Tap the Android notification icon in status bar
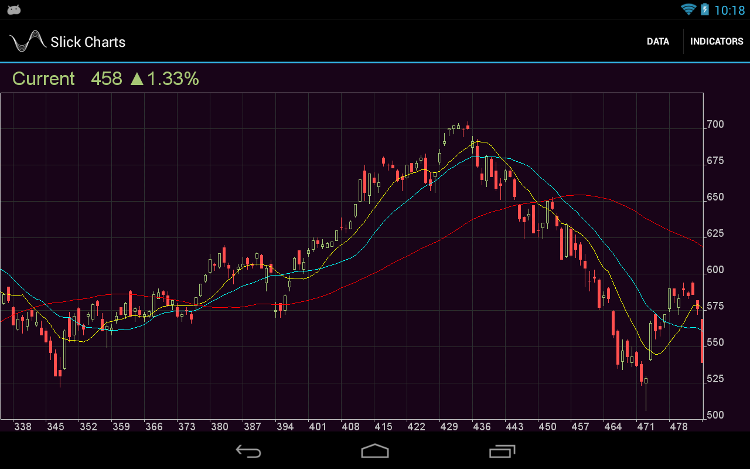The height and width of the screenshot is (469, 750). tap(13, 9)
